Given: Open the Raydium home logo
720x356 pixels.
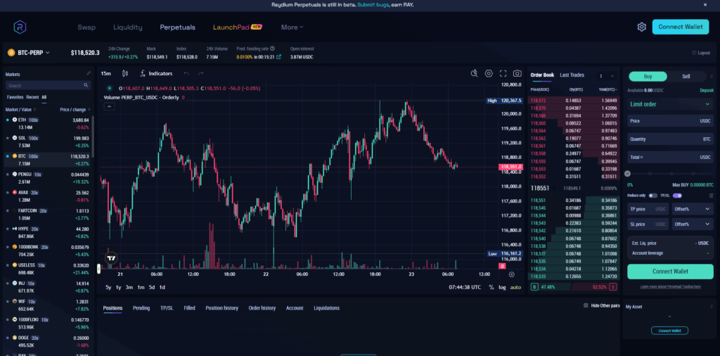Looking at the screenshot, I should coord(20,27).
